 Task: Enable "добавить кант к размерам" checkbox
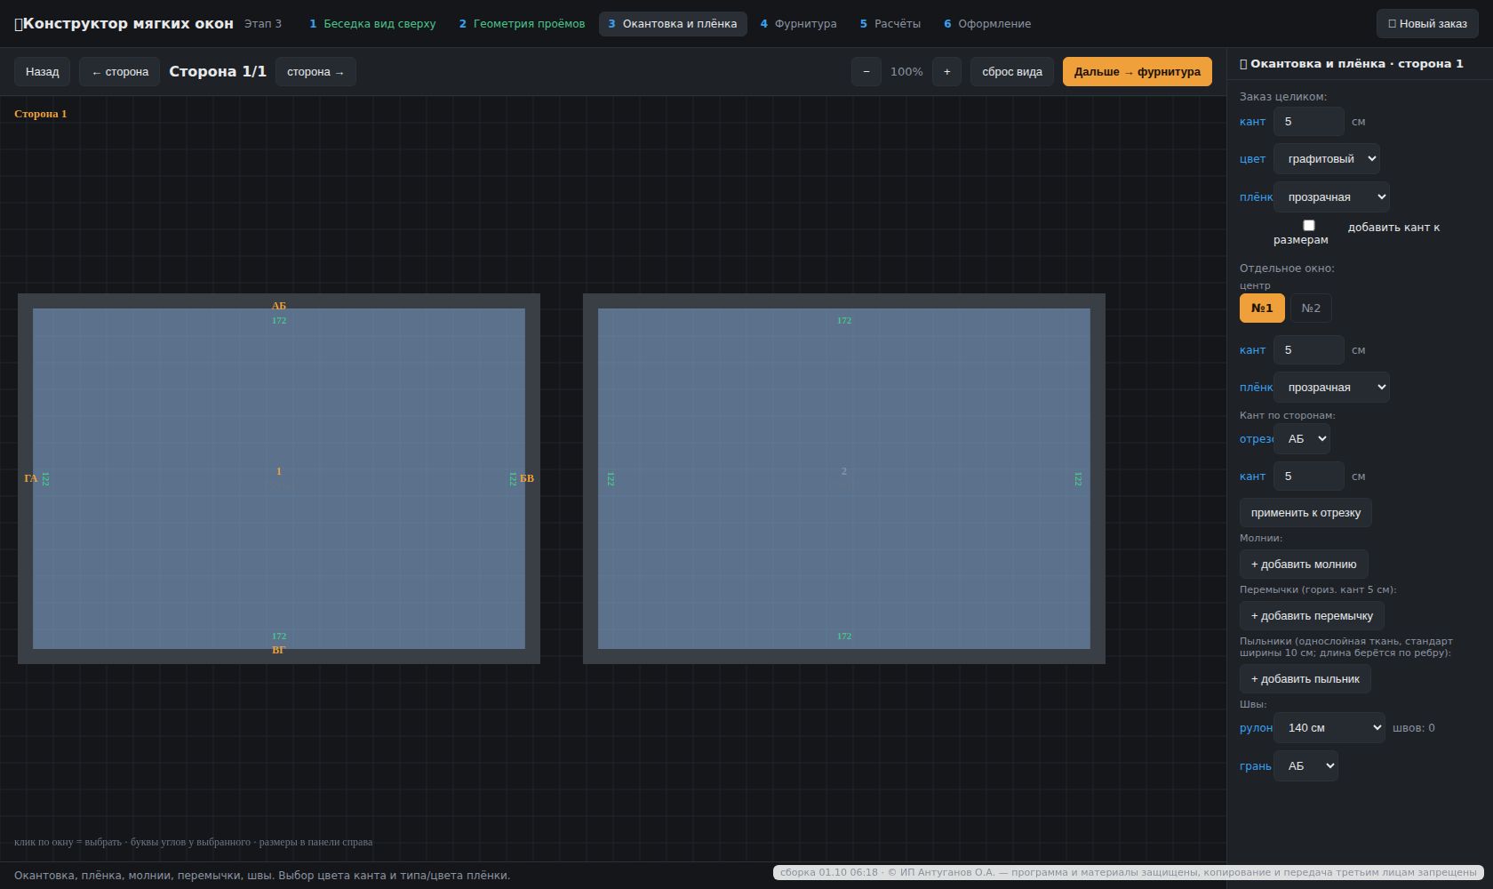coord(1308,226)
